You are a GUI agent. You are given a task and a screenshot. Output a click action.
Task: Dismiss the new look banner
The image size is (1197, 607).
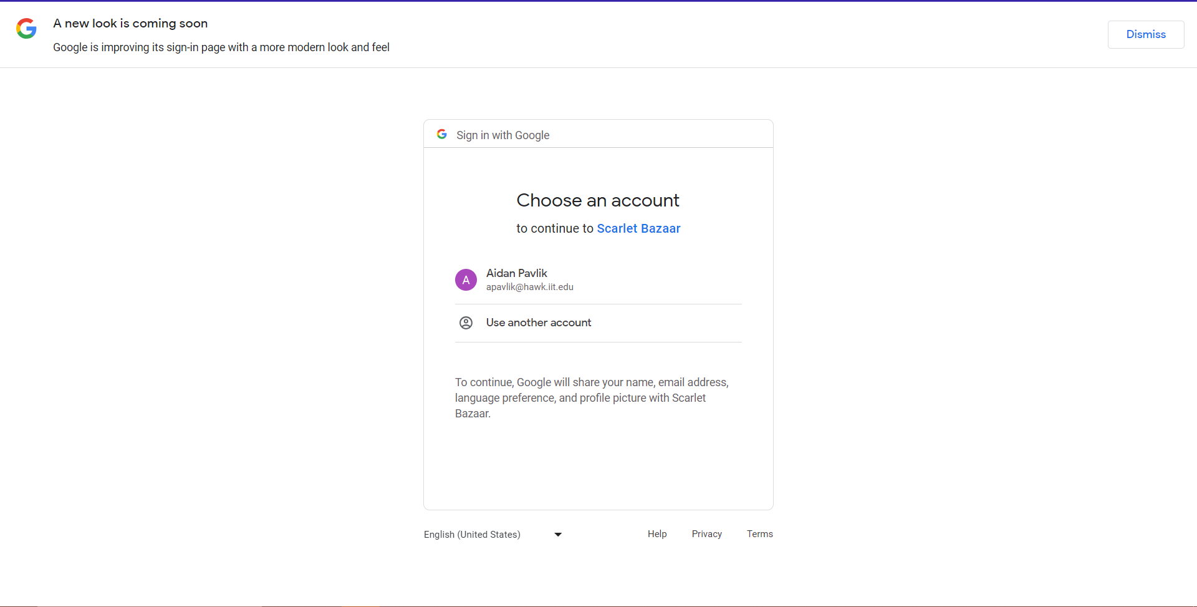[1145, 34]
